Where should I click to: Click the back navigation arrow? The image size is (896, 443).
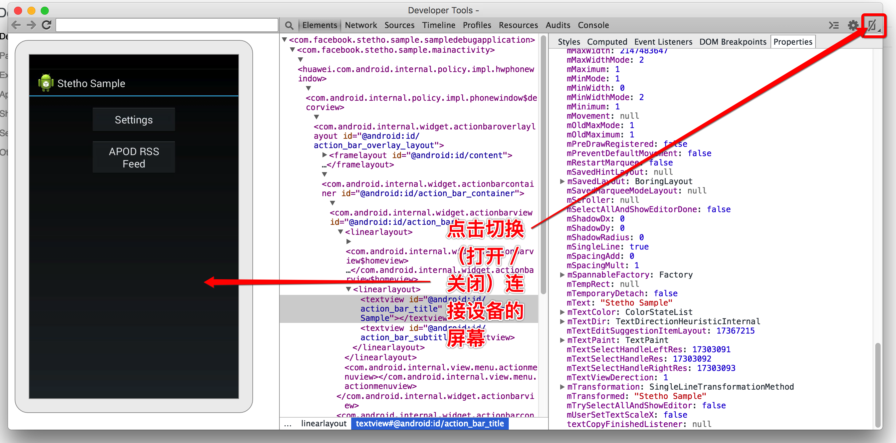(x=16, y=25)
